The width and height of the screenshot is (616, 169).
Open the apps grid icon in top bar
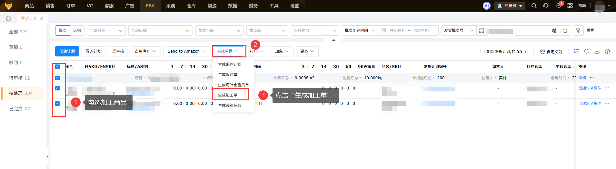point(570,6)
